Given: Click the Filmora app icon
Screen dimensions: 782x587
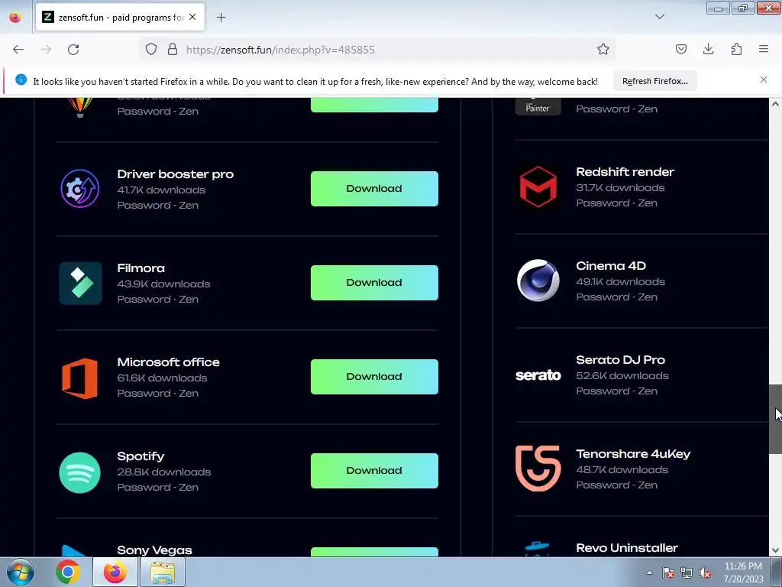Looking at the screenshot, I should click(x=80, y=283).
